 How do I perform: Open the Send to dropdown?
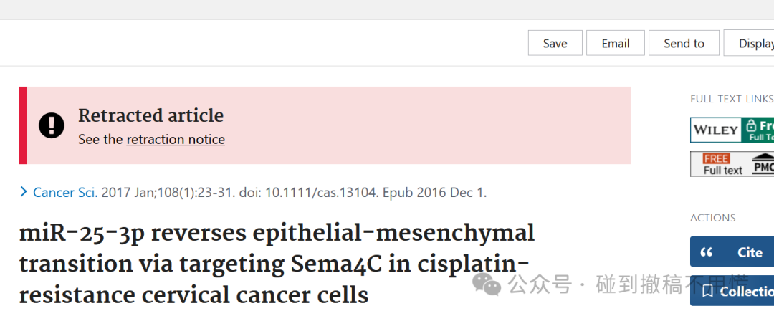pyautogui.click(x=684, y=43)
